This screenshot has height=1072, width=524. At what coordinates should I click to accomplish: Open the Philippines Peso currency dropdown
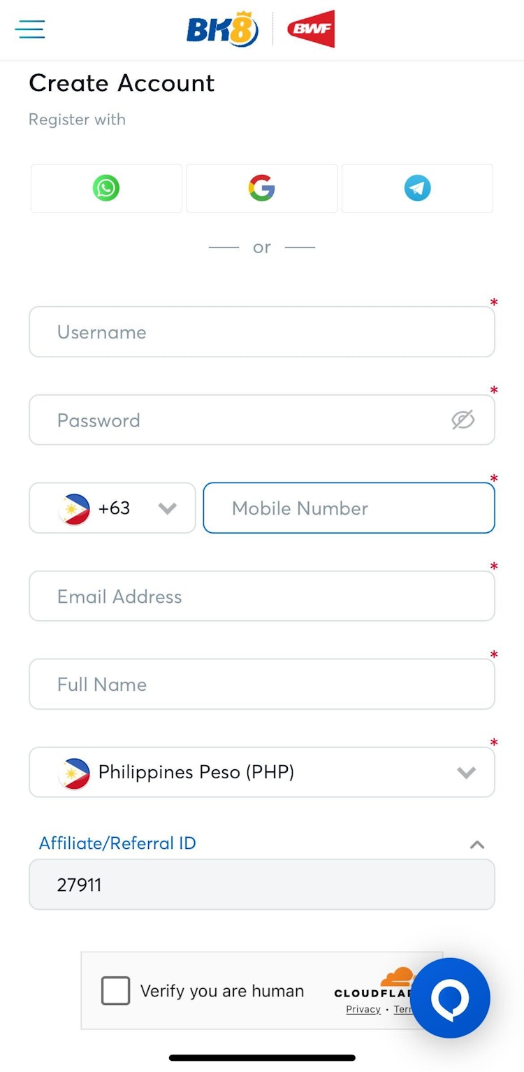pyautogui.click(x=261, y=772)
